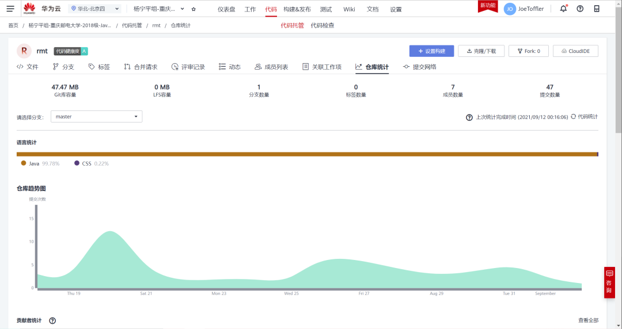This screenshot has height=329, width=622.
Task: Open the 文件 tab
Action: [28, 67]
